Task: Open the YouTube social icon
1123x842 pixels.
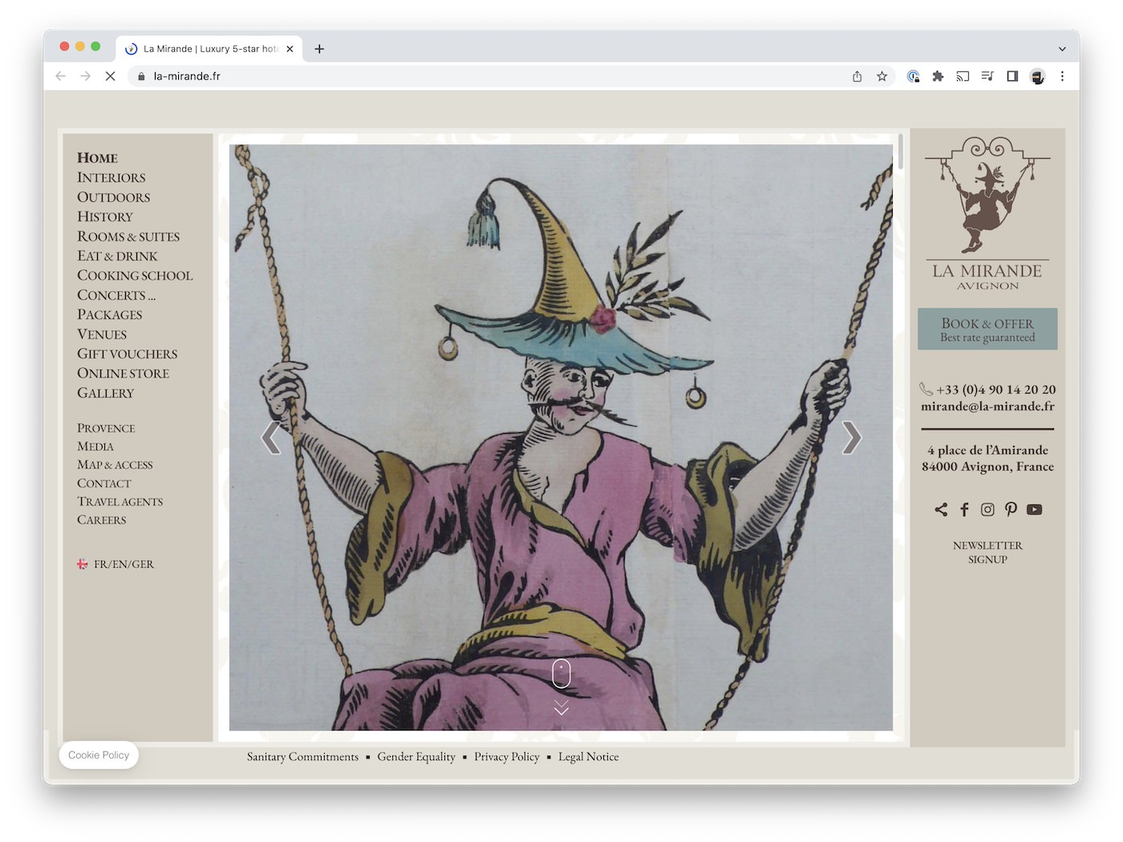Action: (x=1034, y=509)
